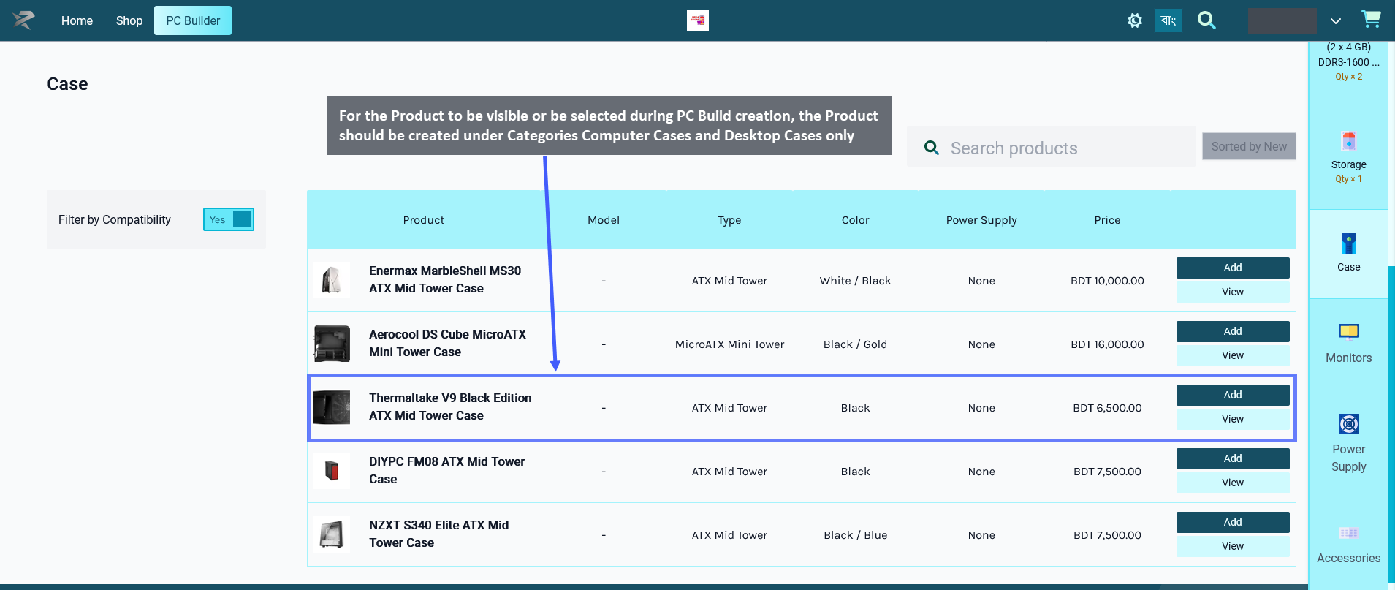Open the PC Builder tab
This screenshot has width=1395, height=590.
click(x=193, y=20)
